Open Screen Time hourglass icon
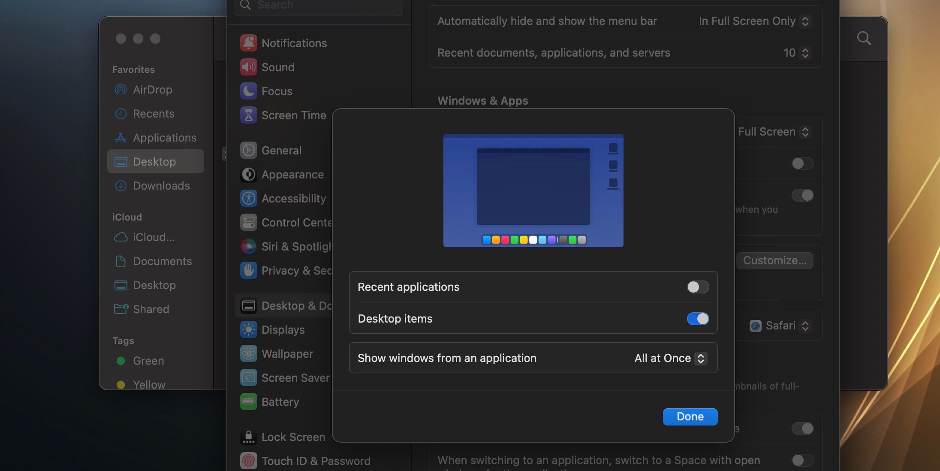This screenshot has height=471, width=940. (x=248, y=115)
